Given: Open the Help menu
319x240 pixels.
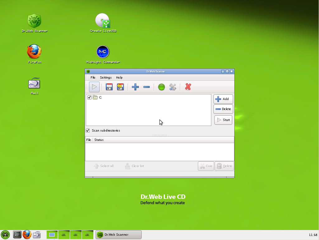Looking at the screenshot, I should click(x=119, y=78).
